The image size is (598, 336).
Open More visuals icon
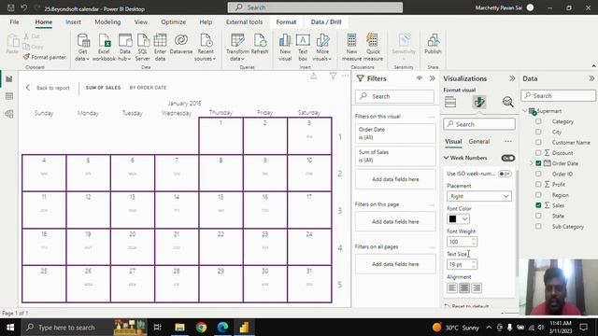pyautogui.click(x=322, y=48)
